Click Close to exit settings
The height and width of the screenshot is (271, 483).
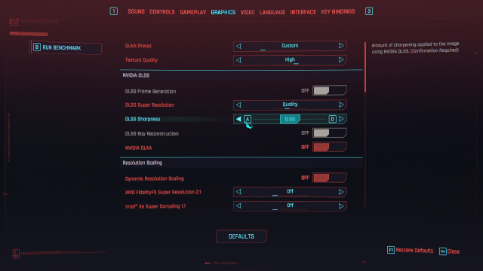(x=454, y=251)
